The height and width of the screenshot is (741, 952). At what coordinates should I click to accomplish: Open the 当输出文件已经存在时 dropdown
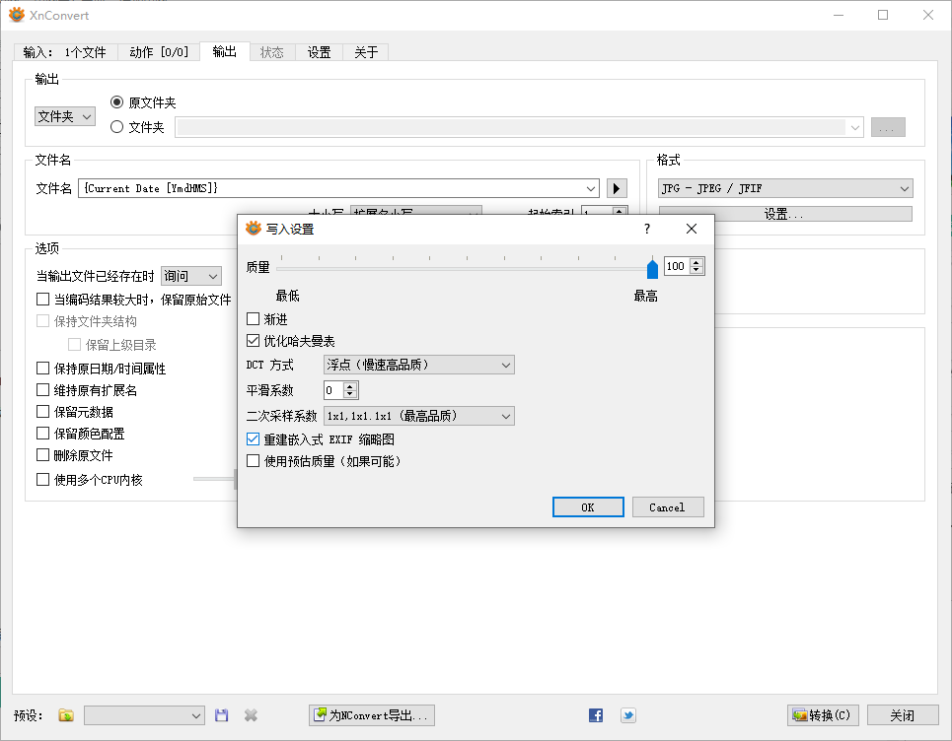pyautogui.click(x=190, y=276)
